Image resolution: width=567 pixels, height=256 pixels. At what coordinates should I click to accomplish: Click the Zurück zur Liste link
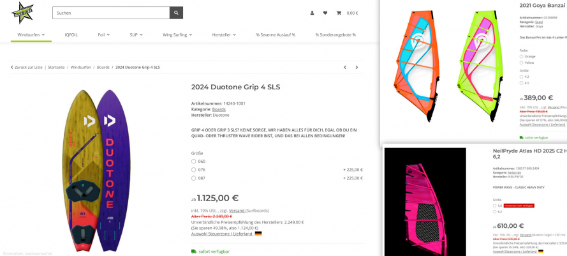[27, 67]
